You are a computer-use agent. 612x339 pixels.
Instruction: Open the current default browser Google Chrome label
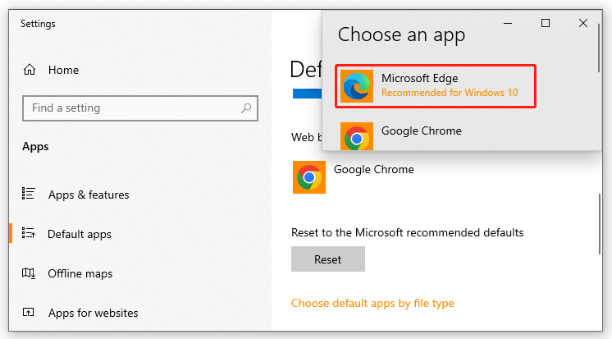(x=373, y=170)
